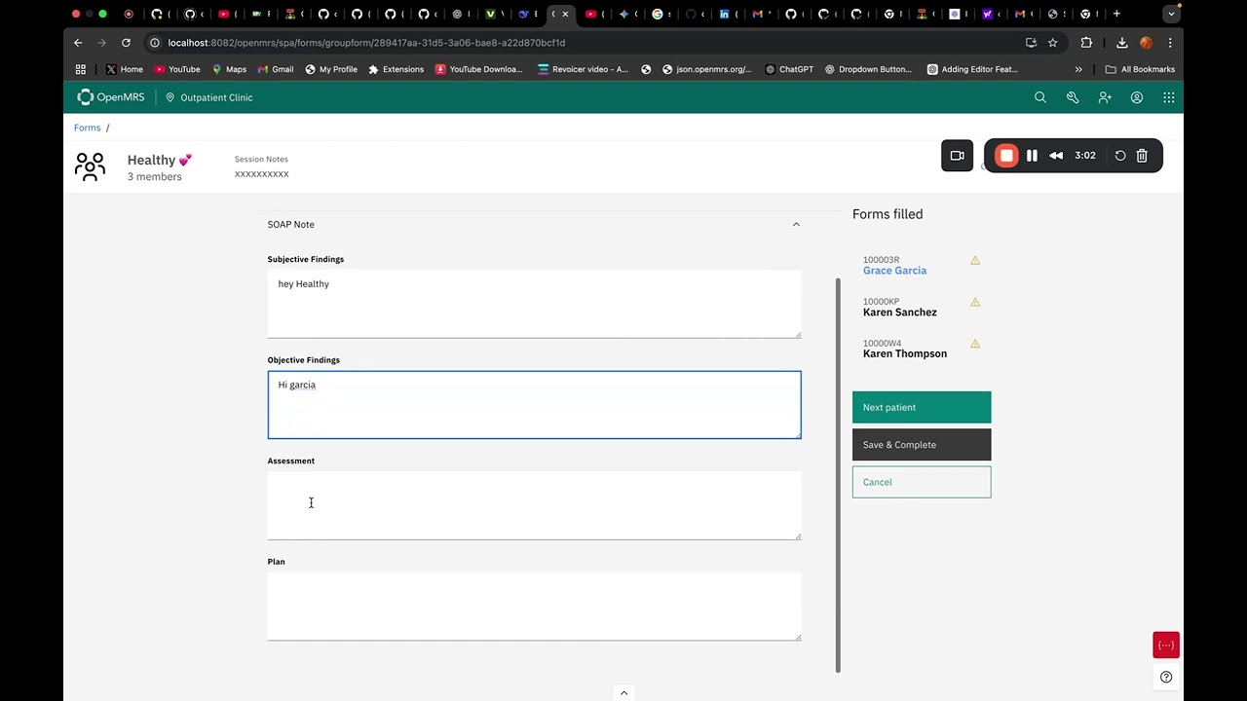Click the recorder rewind button
Viewport: 1247px width, 701px height.
click(x=1056, y=156)
